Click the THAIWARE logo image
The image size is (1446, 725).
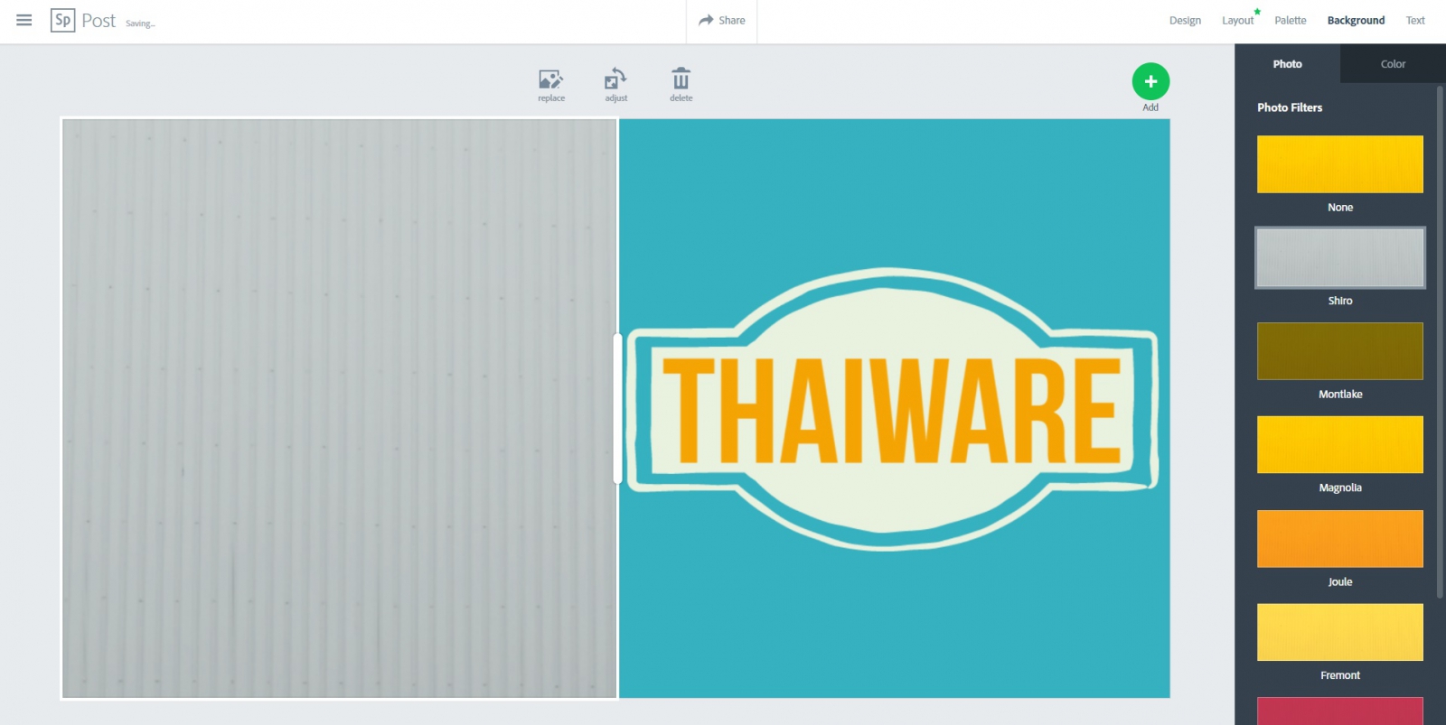click(x=893, y=409)
